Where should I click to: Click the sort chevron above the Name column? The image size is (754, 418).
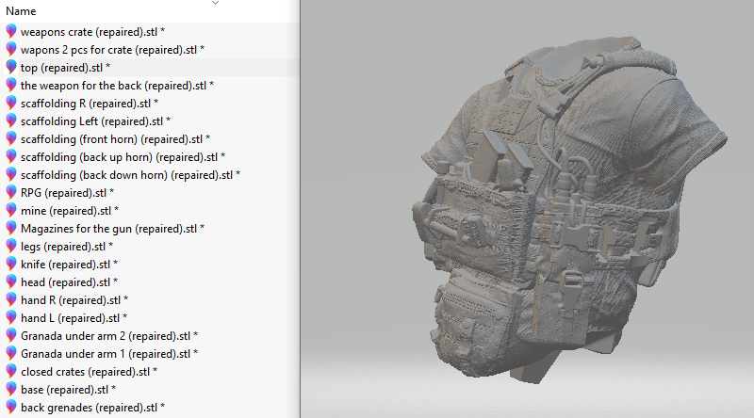tap(215, 3)
